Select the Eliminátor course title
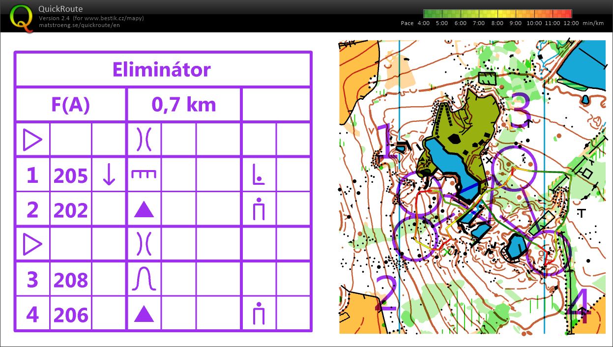This screenshot has height=347, width=613. tap(162, 70)
